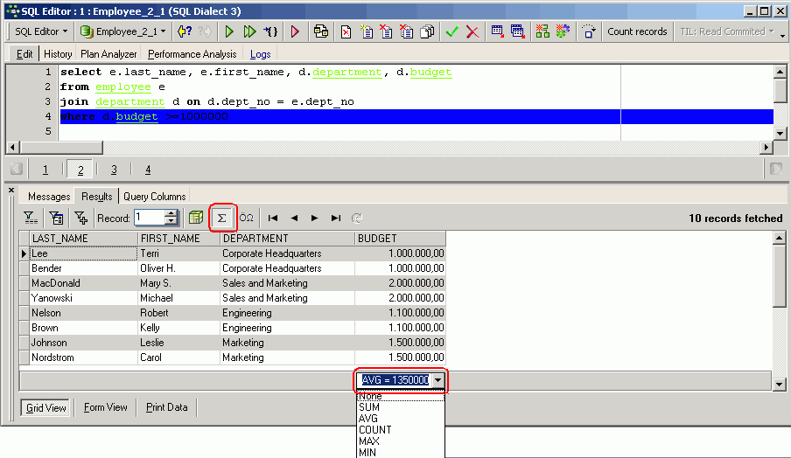This screenshot has width=791, height=458.
Task: Go to the previous record
Action: [294, 218]
